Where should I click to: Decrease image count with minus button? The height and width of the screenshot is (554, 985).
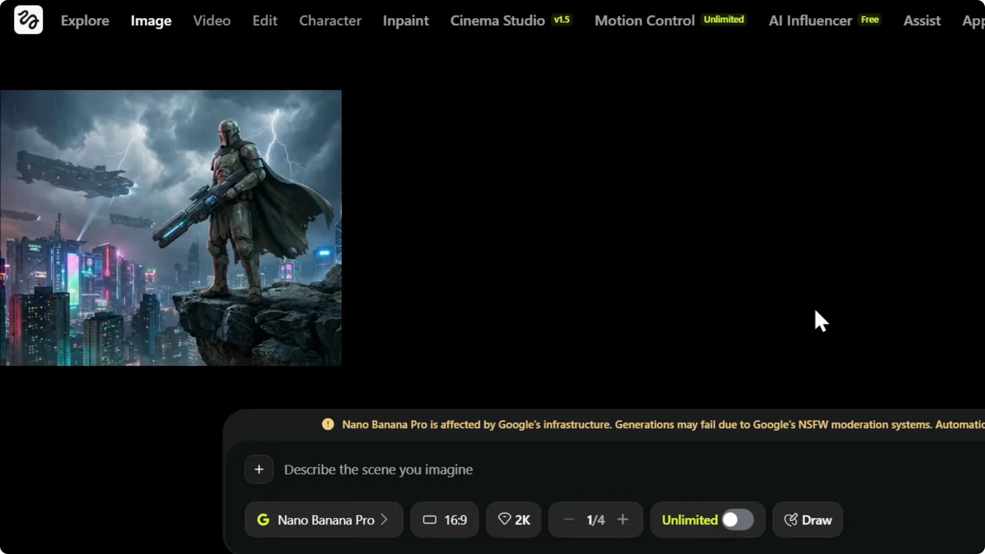tap(568, 520)
